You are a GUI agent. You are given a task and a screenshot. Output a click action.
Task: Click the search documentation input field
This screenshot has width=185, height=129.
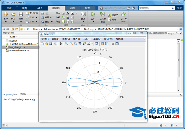pos(155,8)
